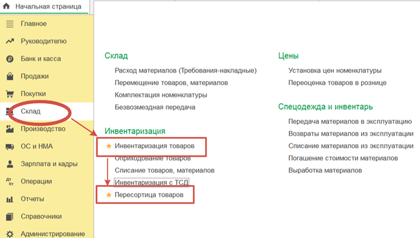
Task: Open Инвентаризация товаров document list
Action: (155, 146)
